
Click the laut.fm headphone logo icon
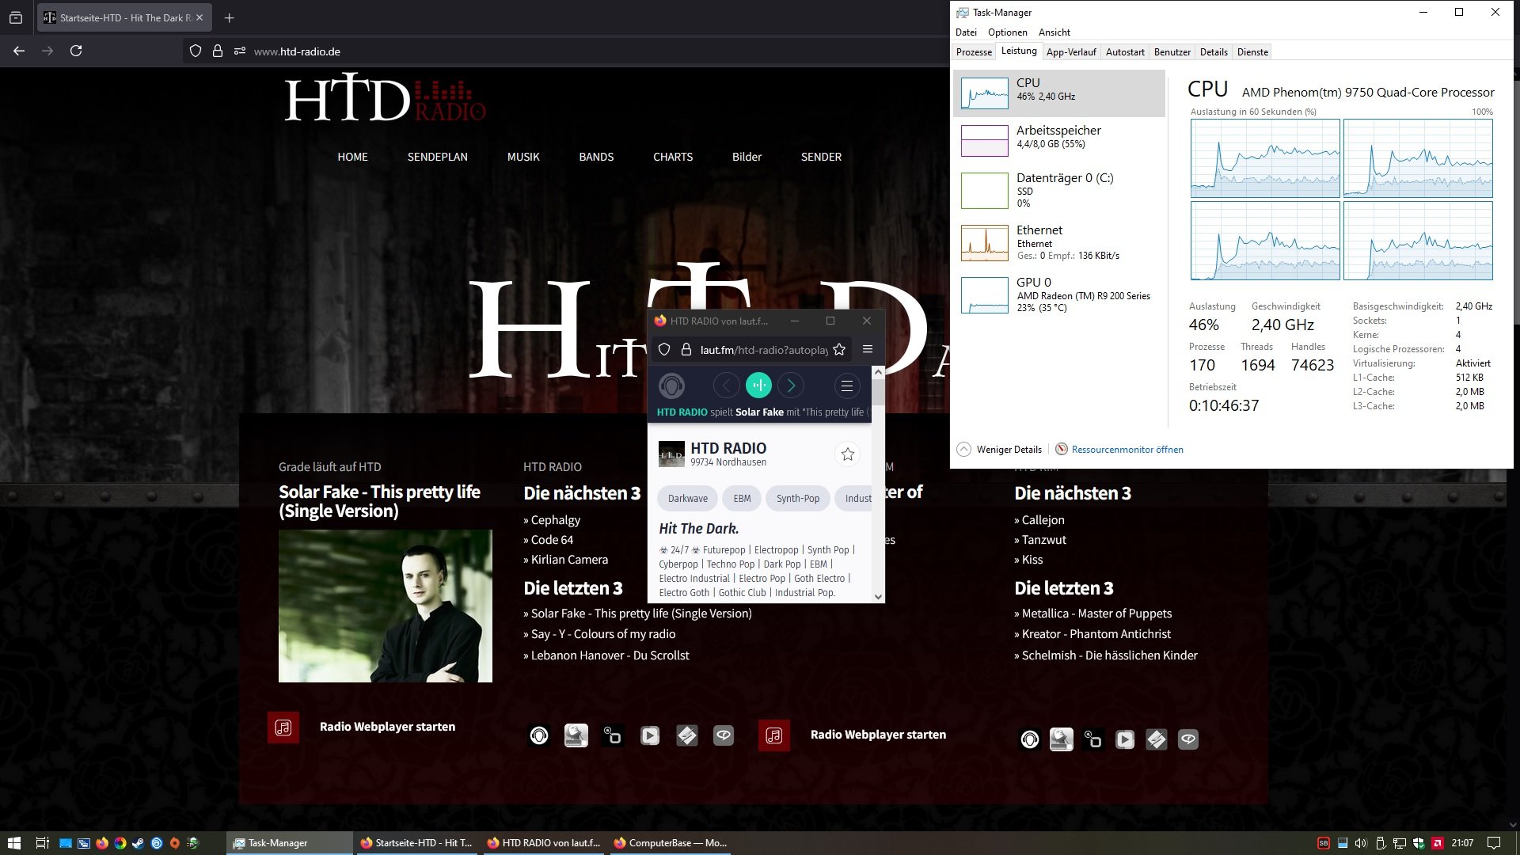click(671, 386)
